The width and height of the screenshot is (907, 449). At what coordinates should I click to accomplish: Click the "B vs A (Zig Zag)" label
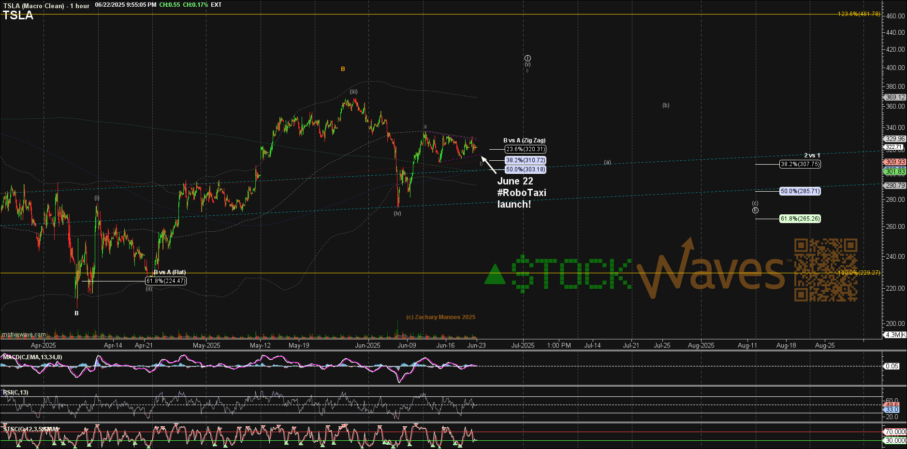point(524,140)
